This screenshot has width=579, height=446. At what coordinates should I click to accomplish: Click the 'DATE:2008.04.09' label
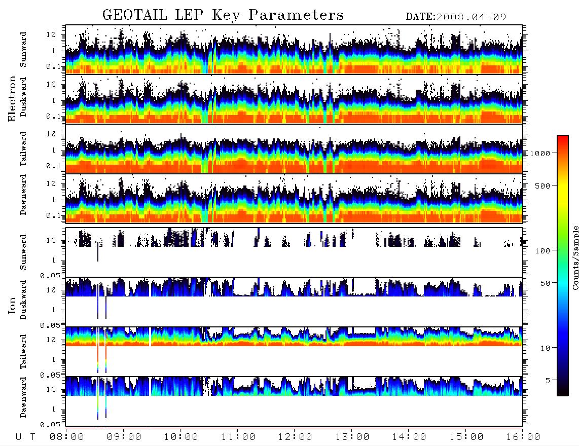pyautogui.click(x=456, y=17)
